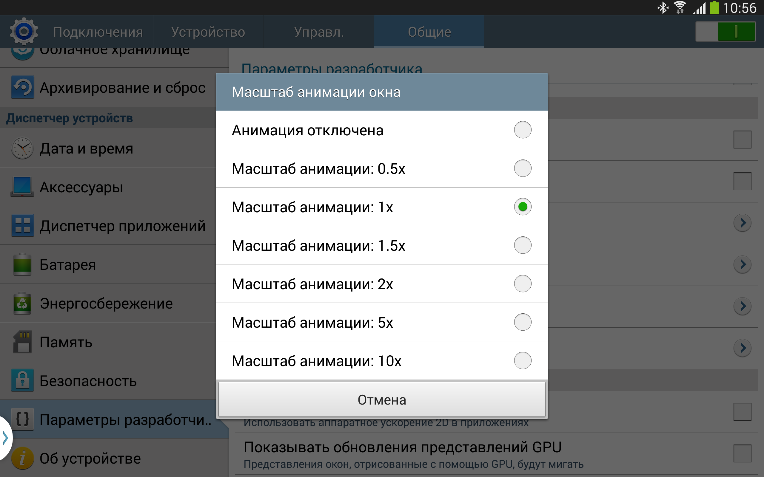Toggle the developer options master switch
764x477 pixels.
point(725,32)
